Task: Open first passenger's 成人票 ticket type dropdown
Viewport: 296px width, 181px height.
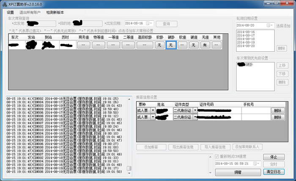Action: click(x=153, y=110)
